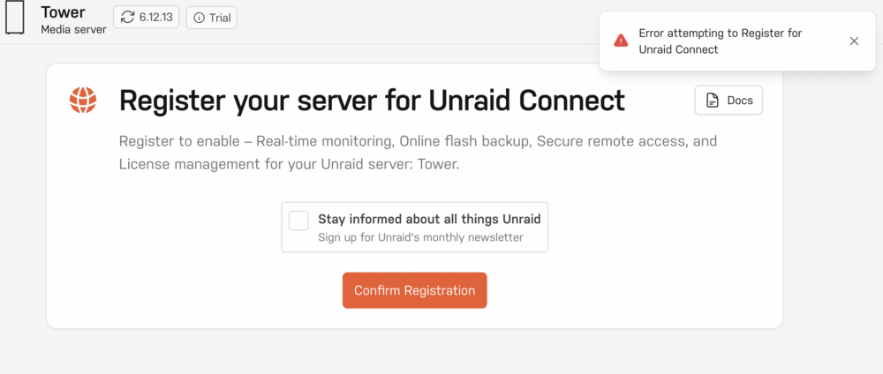Viewport: 883px width, 374px height.
Task: Open the 6.12.13 OS version button
Action: click(146, 18)
